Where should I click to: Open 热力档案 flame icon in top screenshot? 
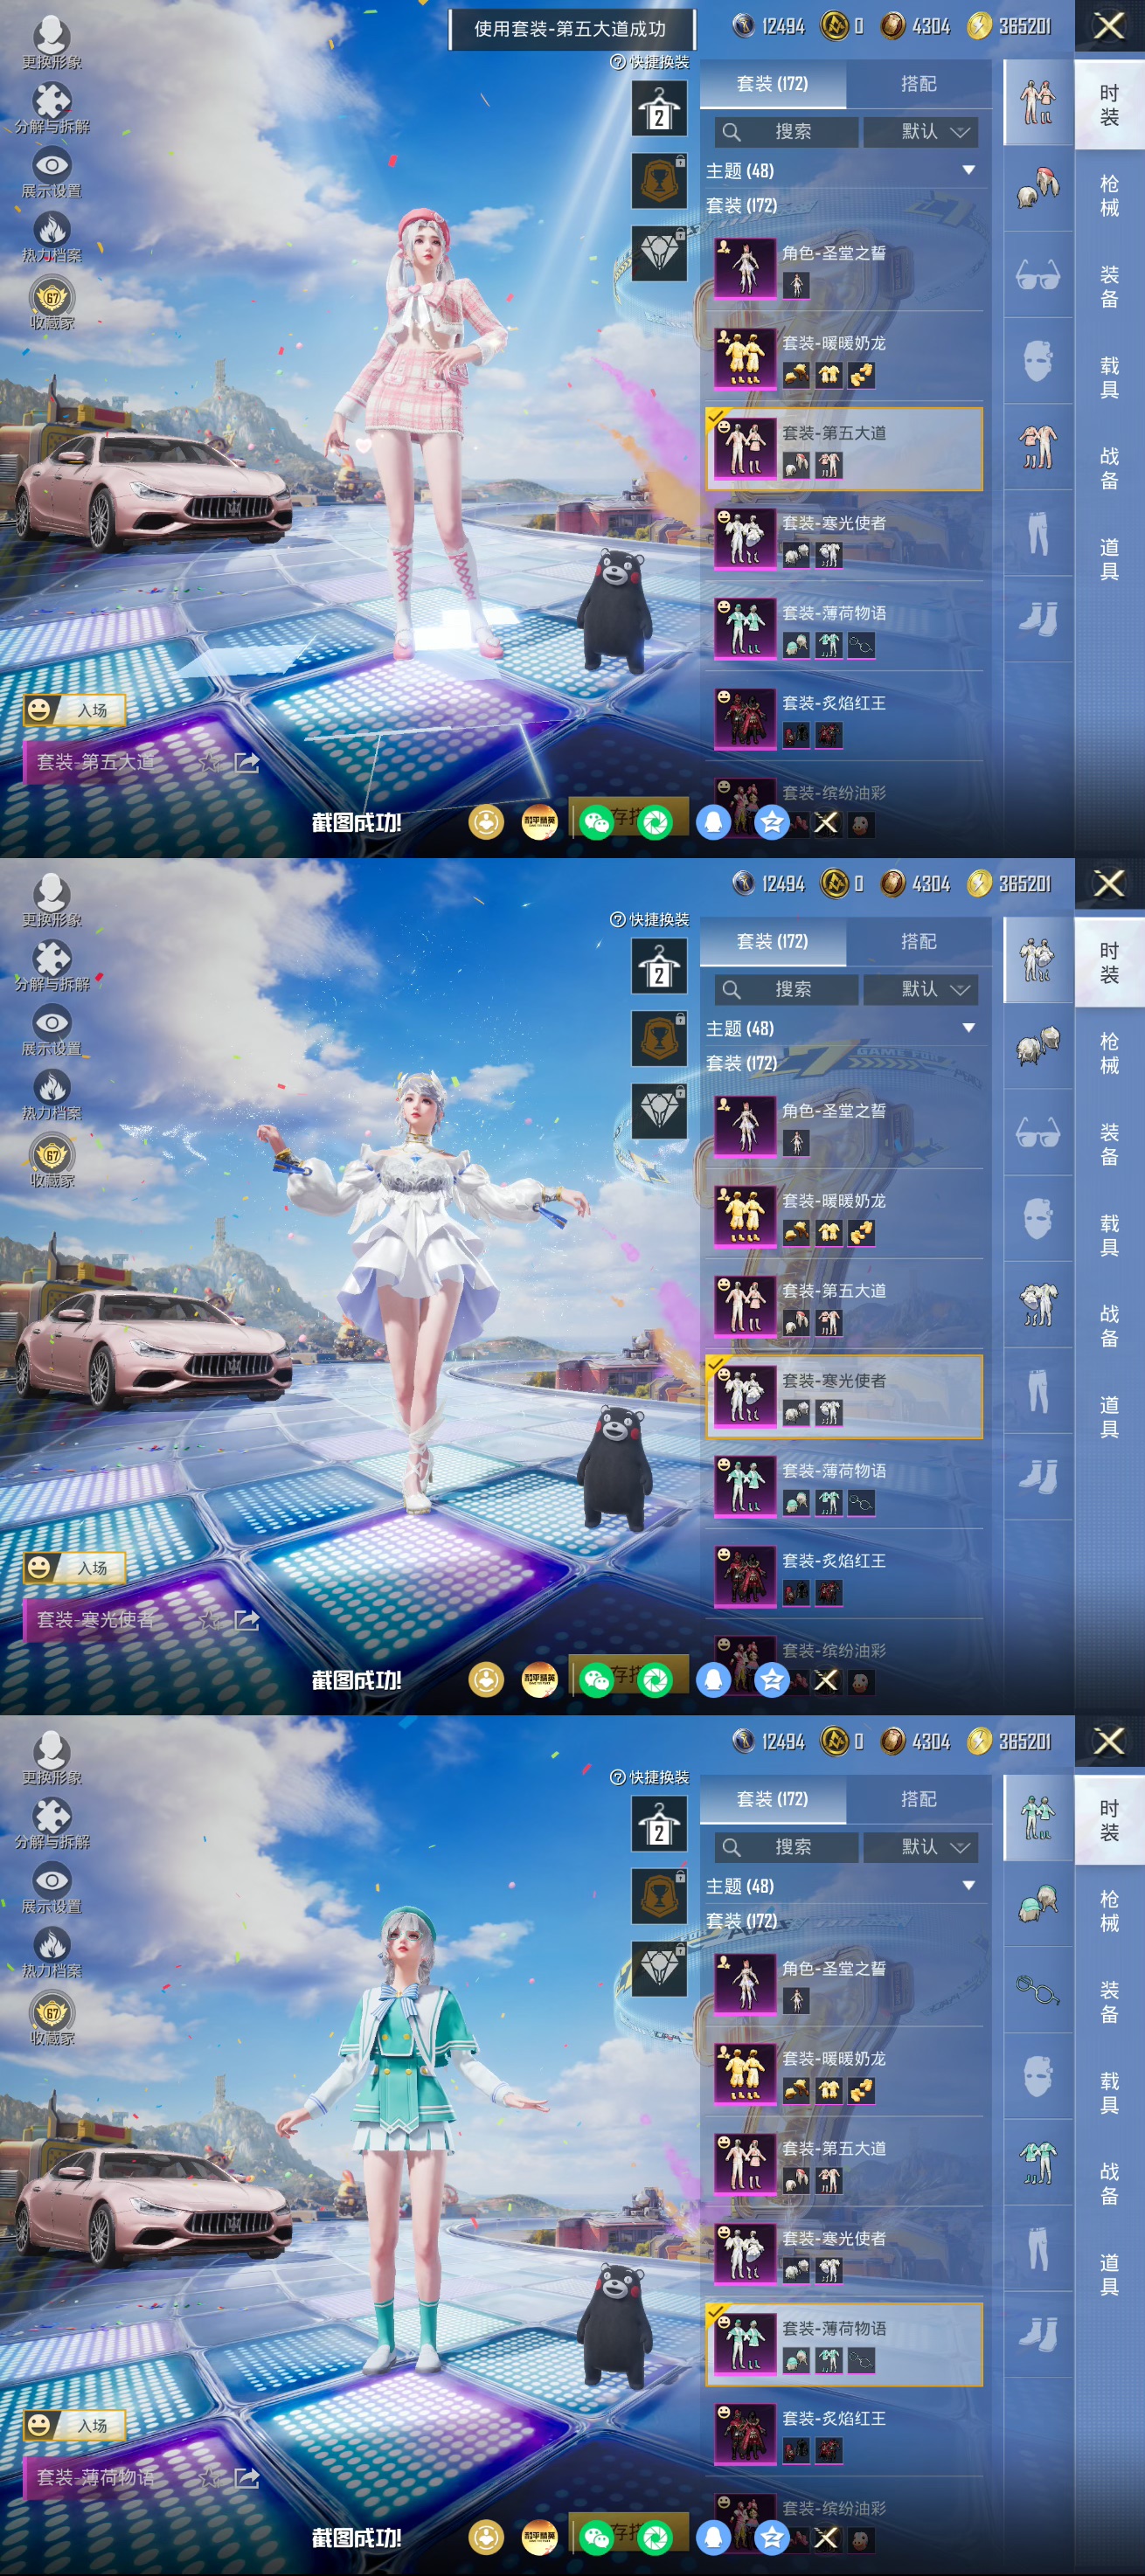[52, 238]
